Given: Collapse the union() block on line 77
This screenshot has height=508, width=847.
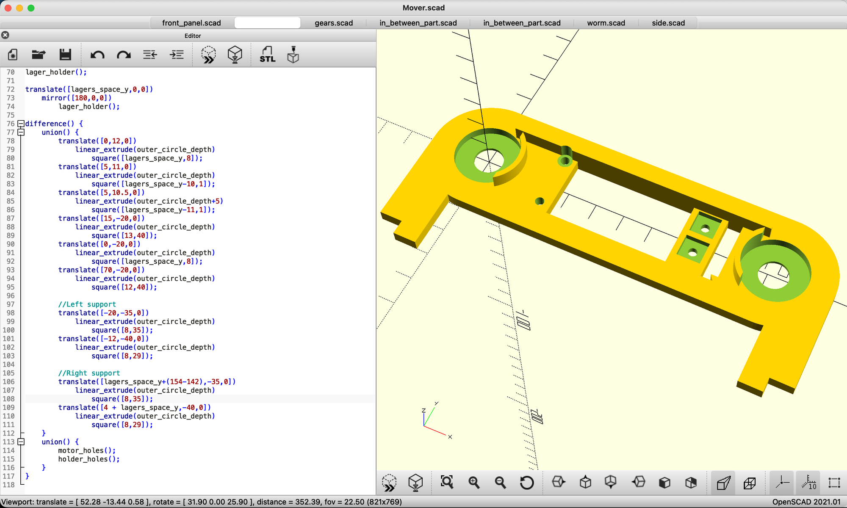Looking at the screenshot, I should (x=21, y=132).
